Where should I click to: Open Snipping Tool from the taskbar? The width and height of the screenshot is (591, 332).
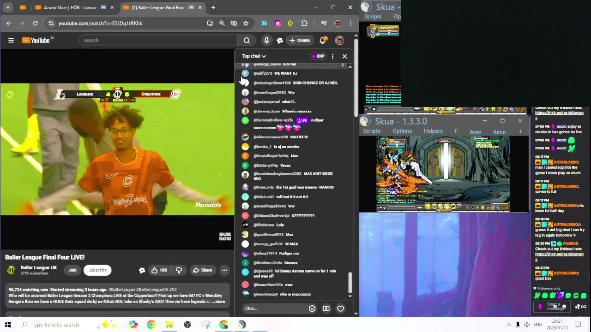click(x=205, y=325)
